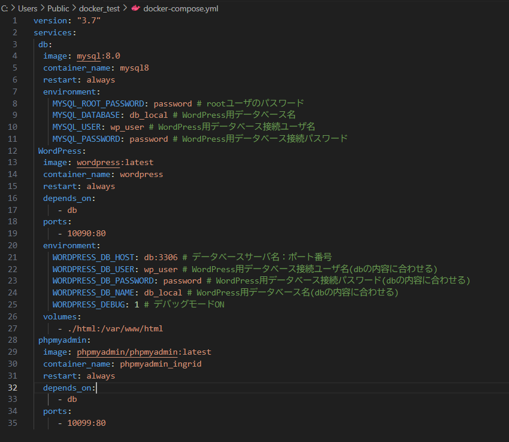
Task: Select line number 1 in the gutter
Action: click(x=15, y=21)
